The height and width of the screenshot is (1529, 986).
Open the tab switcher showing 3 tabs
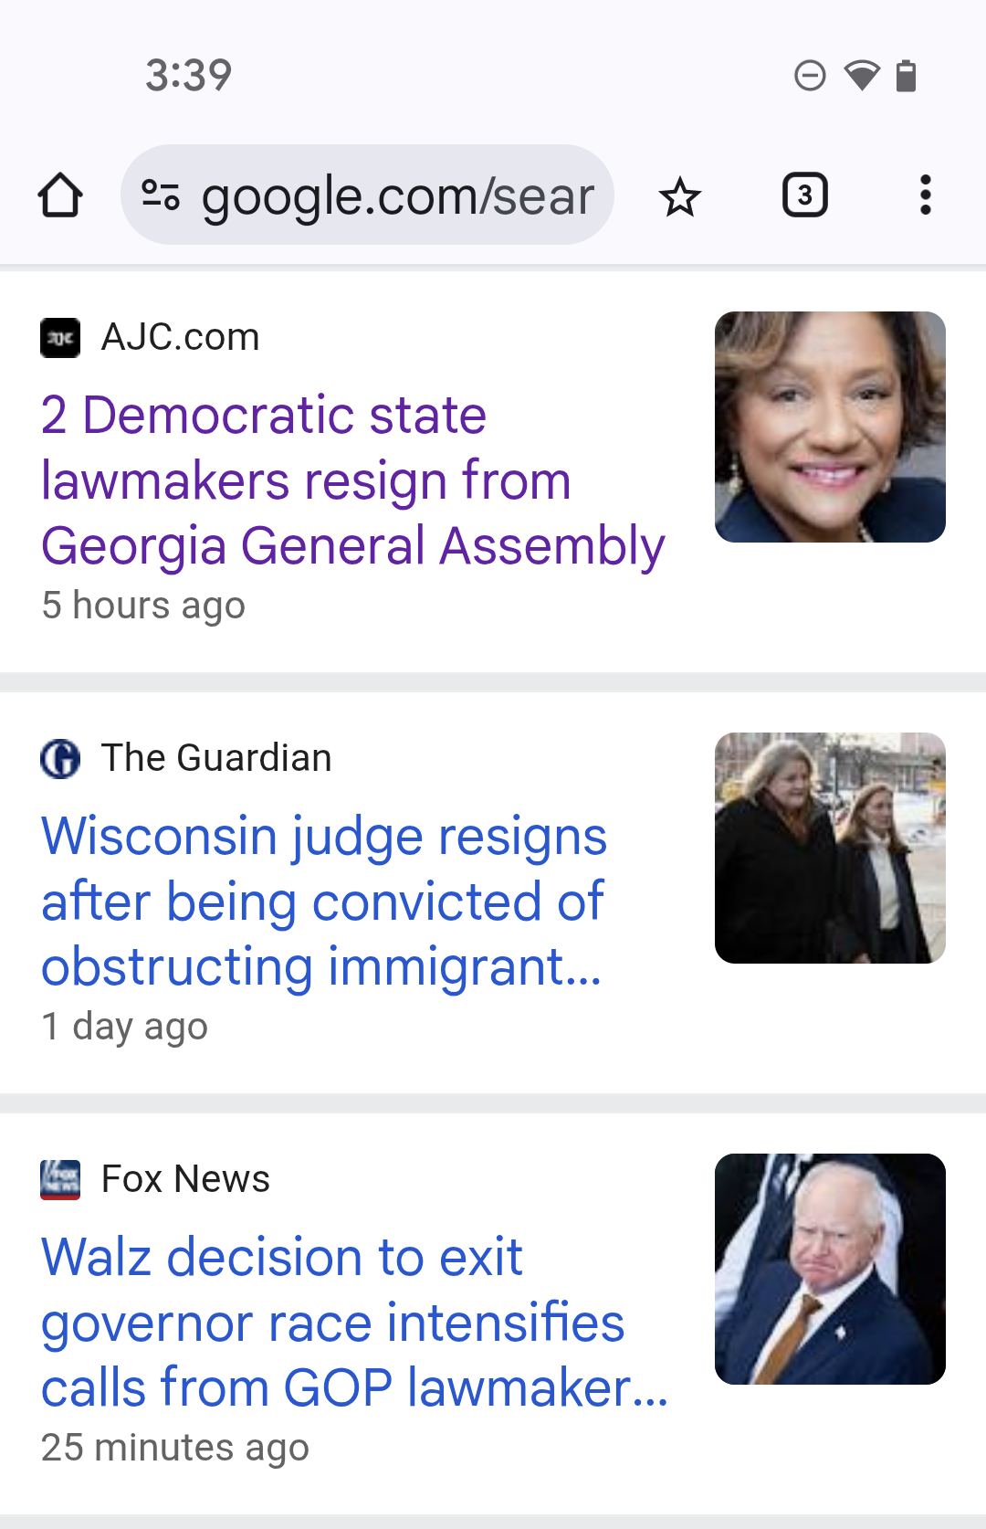tap(804, 195)
